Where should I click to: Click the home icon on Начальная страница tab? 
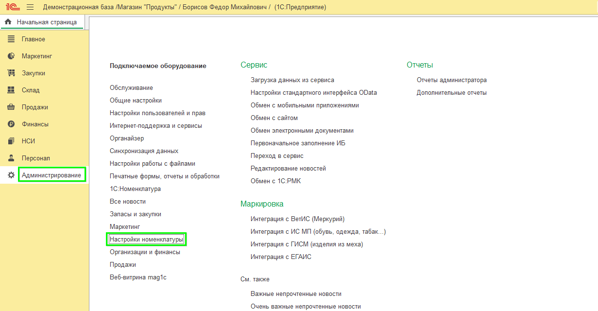8,22
